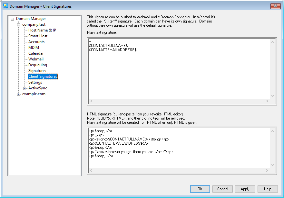Collapse the company.test domain node

pos(19,25)
